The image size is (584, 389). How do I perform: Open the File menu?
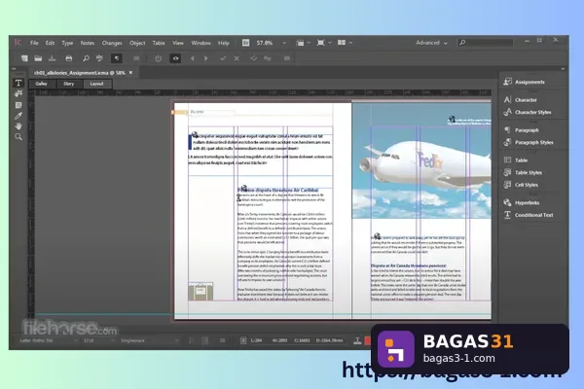click(34, 43)
